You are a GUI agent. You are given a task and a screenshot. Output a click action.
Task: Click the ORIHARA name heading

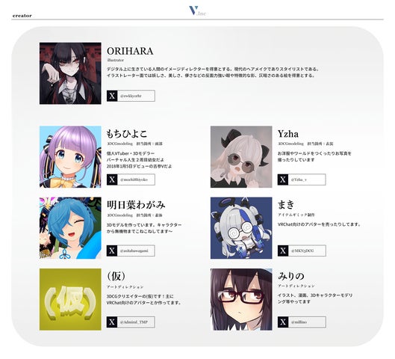pyautogui.click(x=130, y=51)
